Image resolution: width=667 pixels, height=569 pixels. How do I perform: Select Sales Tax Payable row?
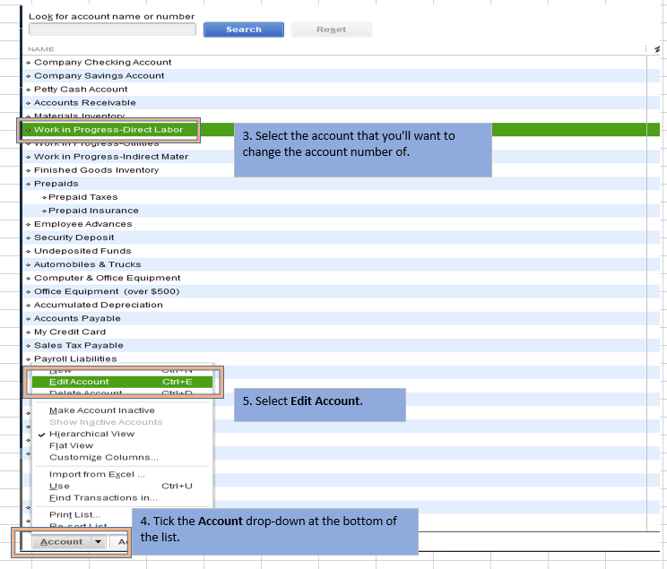(x=342, y=346)
